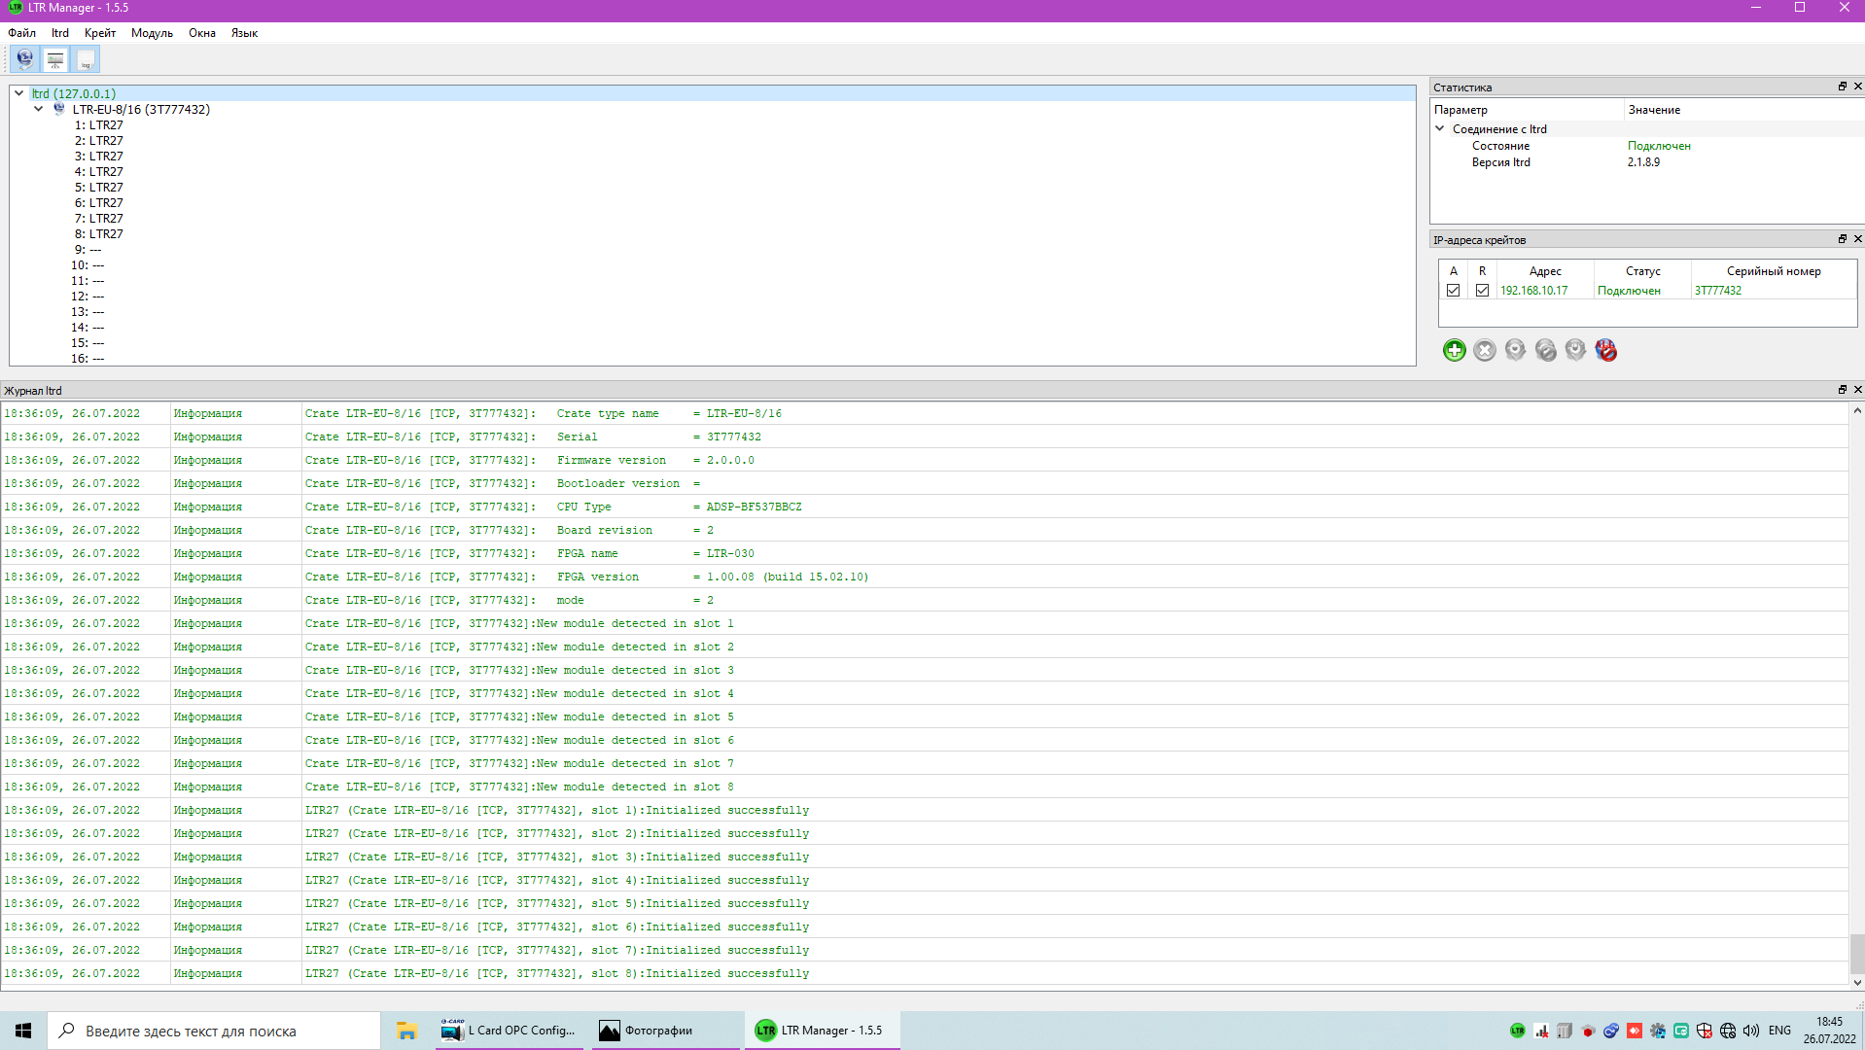Click the log scrollbar up arrow
The height and width of the screenshot is (1050, 1865).
(x=1857, y=411)
